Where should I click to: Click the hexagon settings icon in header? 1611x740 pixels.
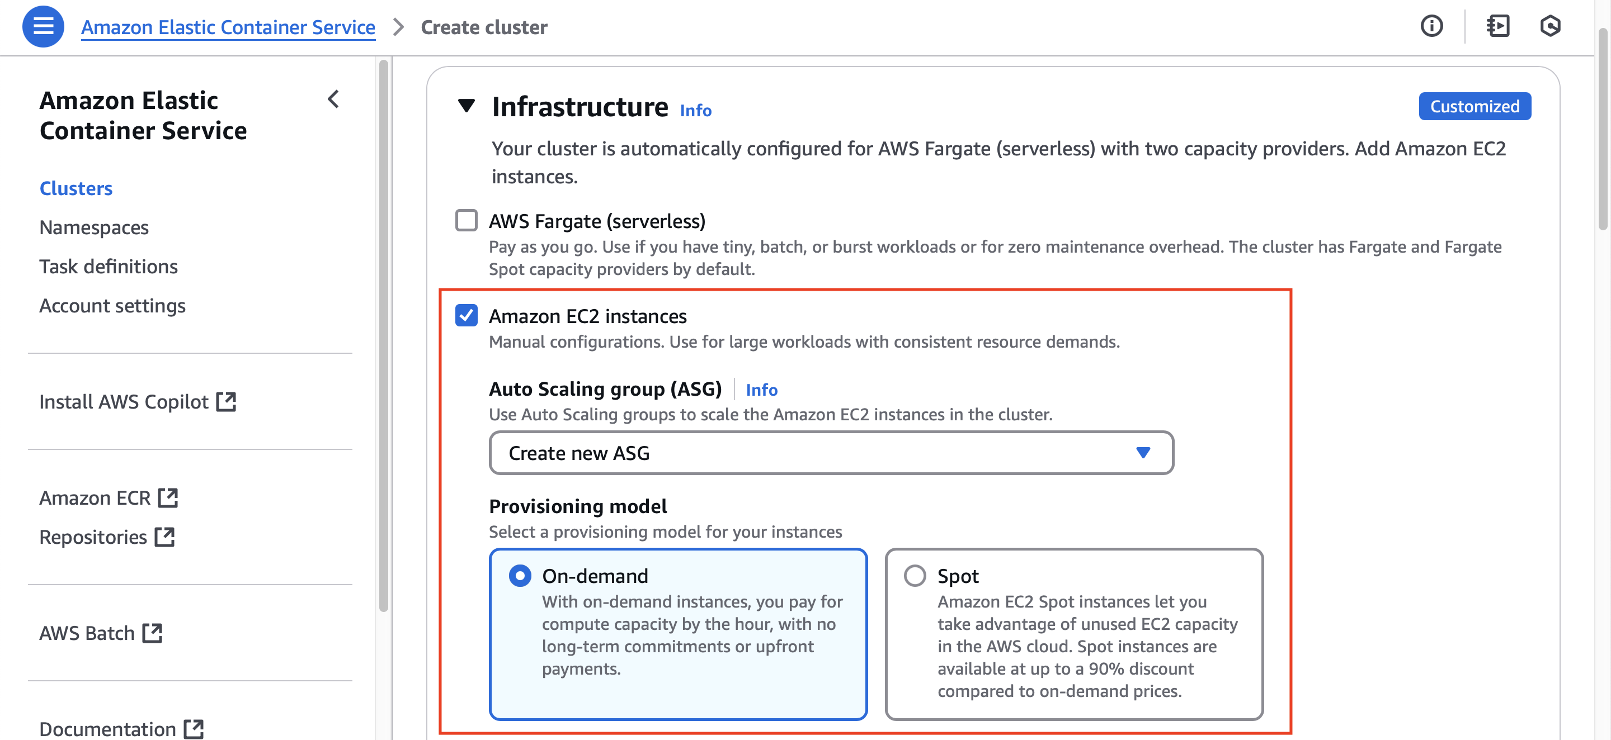[1549, 26]
